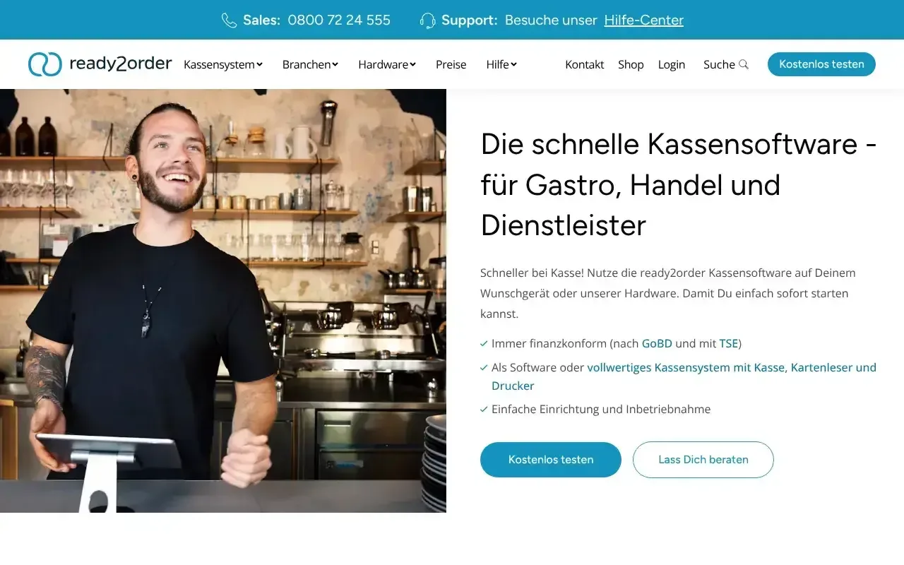The width and height of the screenshot is (904, 565).
Task: Expand the Hardware dropdown menu
Action: (x=387, y=64)
